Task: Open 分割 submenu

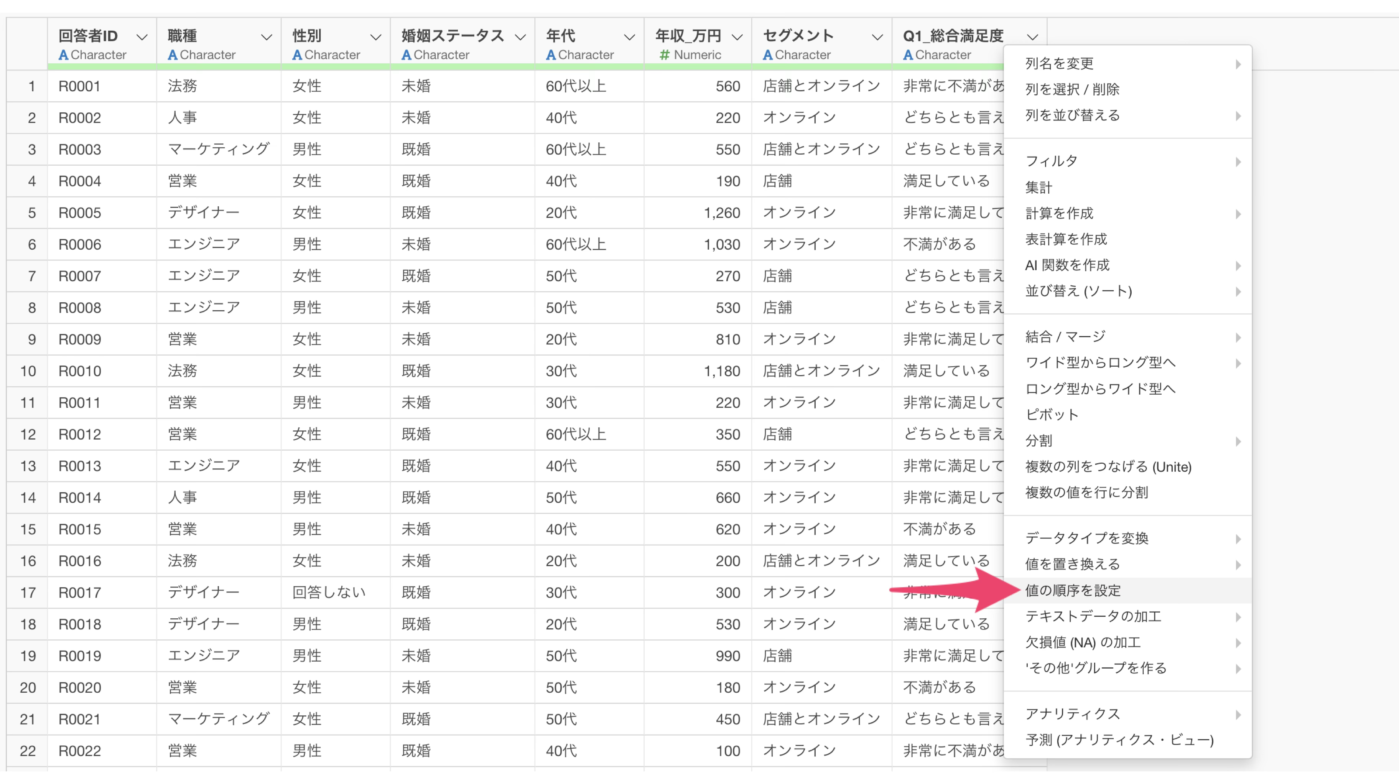Action: point(1127,441)
